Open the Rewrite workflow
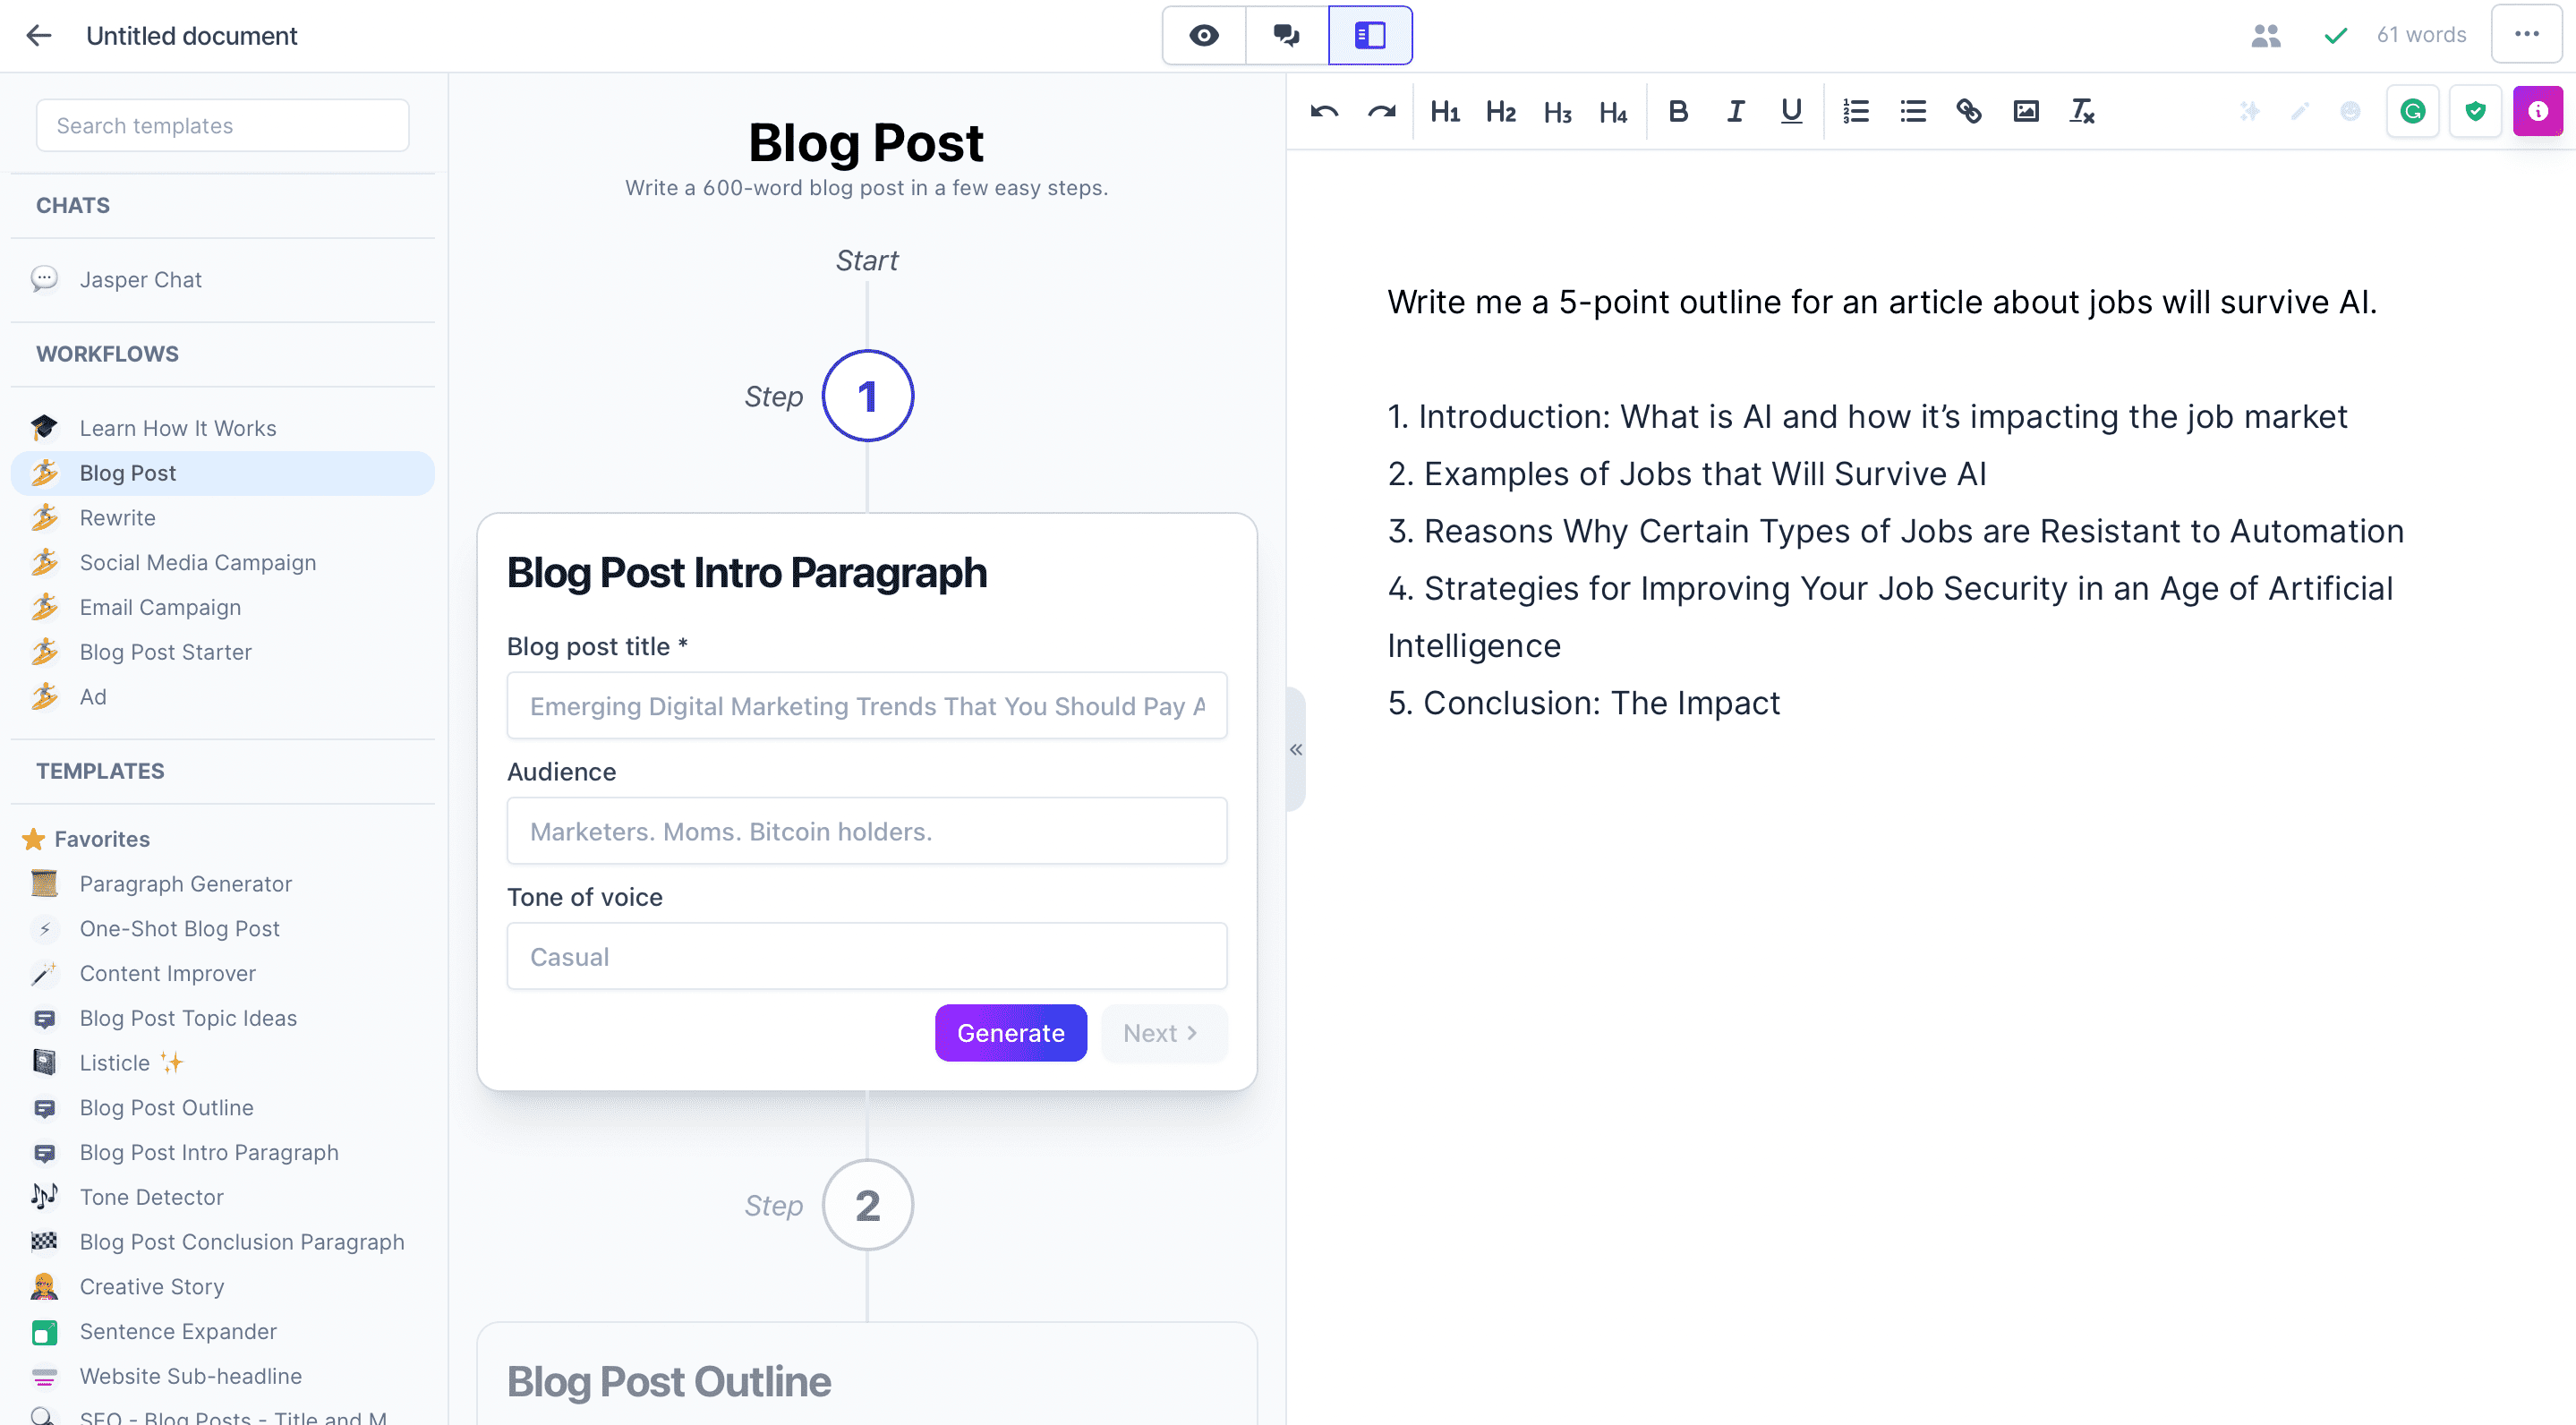This screenshot has width=2576, height=1425. point(117,518)
